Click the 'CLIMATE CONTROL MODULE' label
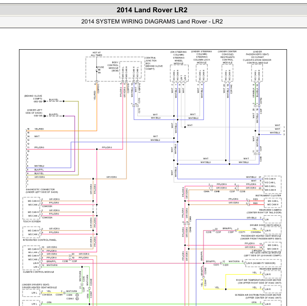307x306 pixels. pyautogui.click(x=38, y=272)
